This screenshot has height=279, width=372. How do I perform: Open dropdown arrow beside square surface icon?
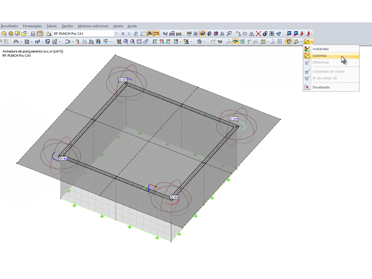pyautogui.click(x=32, y=42)
